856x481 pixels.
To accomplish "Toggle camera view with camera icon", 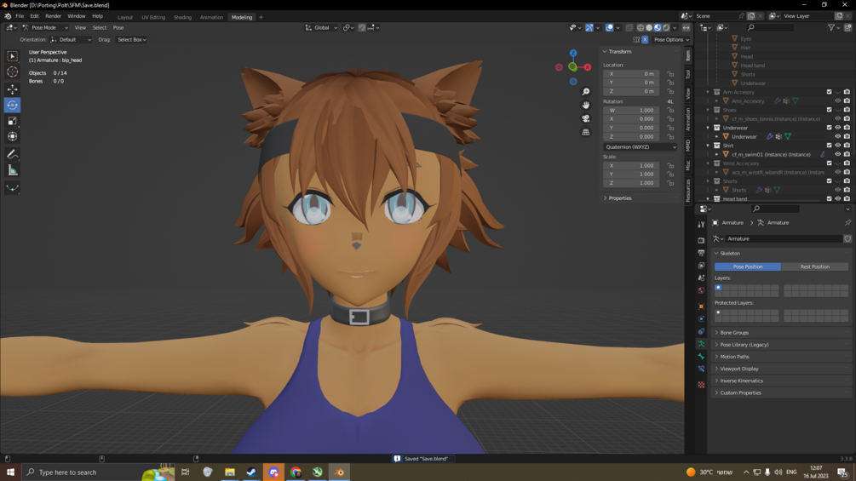I will (586, 118).
